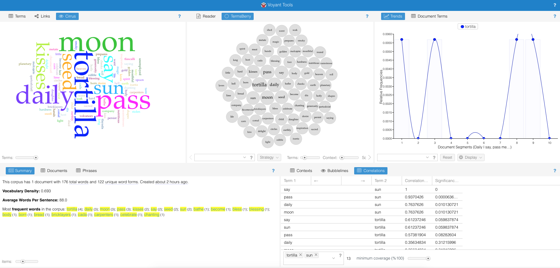
Task: Open help for the Correlations panel
Action: pos(555,171)
